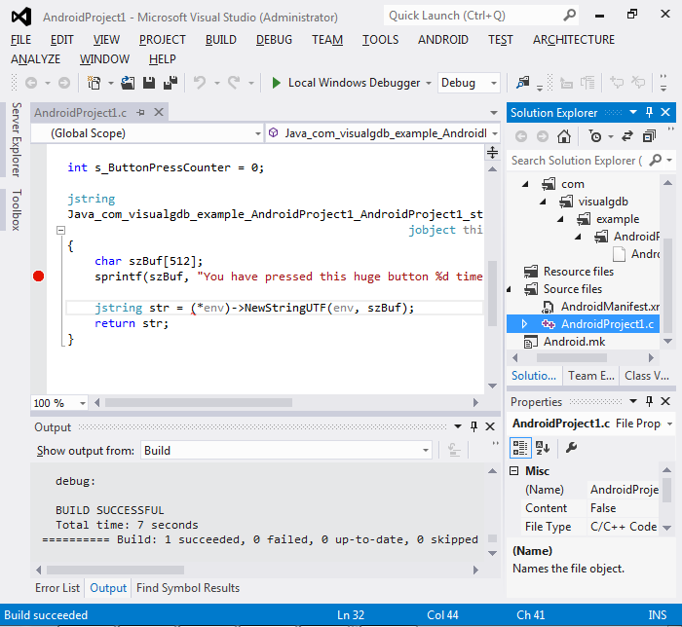Start Local Windows Debugger with green arrow
This screenshot has height=627, width=682.
276,83
